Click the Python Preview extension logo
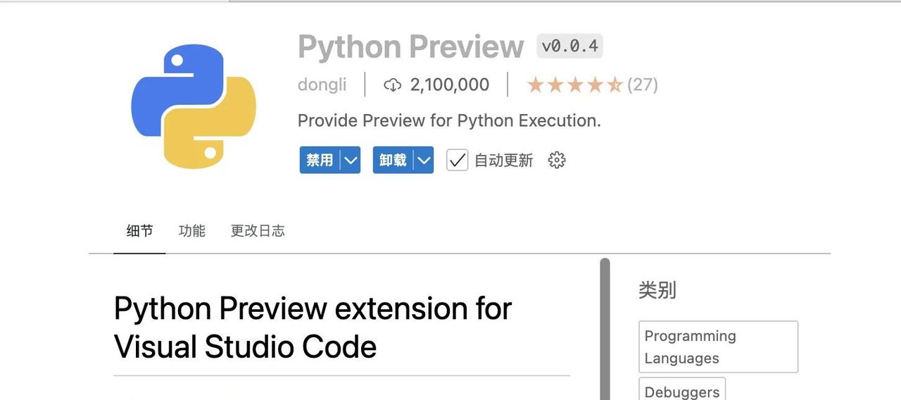The width and height of the screenshot is (901, 400). [194, 107]
